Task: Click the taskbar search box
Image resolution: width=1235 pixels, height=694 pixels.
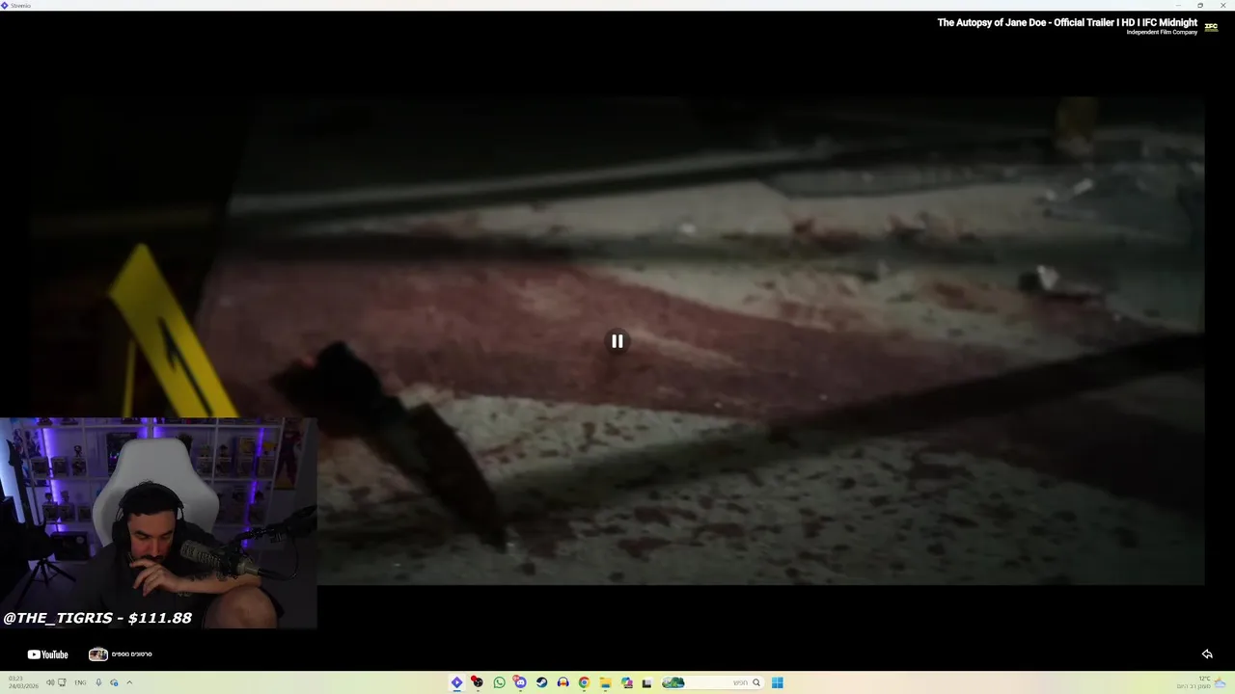Action: coord(713,682)
